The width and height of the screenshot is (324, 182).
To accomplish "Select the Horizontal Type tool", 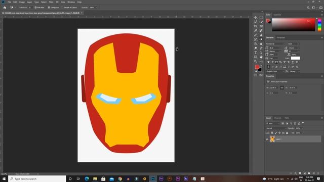I will pos(255,53).
